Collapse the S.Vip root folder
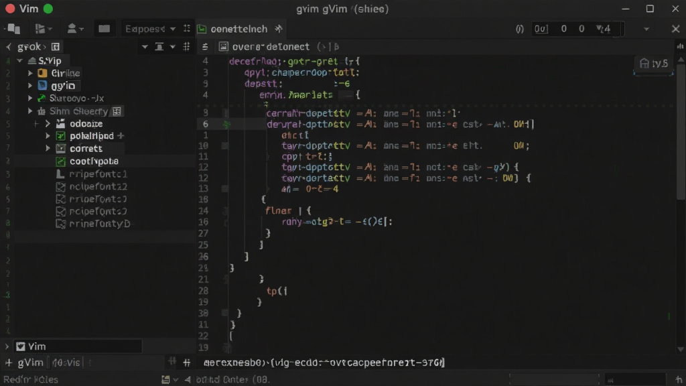Image resolution: width=686 pixels, height=386 pixels. point(19,60)
